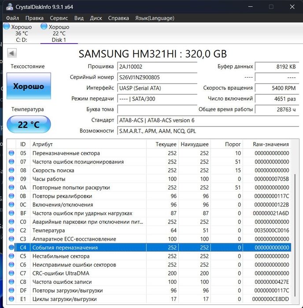The image size is (303, 308).
Task: Open the Справка menu
Action: [118, 18]
